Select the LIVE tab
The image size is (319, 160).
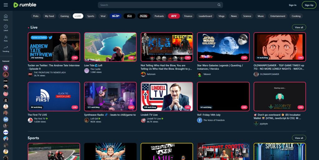point(78,16)
